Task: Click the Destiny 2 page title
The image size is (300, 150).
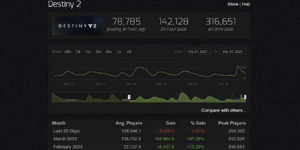Action: point(64,4)
